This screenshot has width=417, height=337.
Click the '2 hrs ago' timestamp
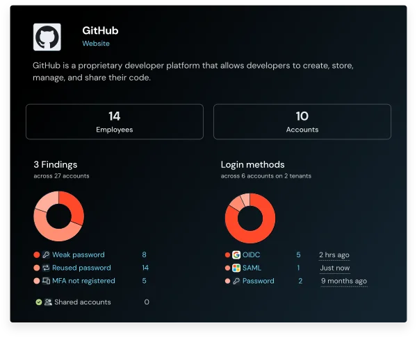pyautogui.click(x=334, y=254)
